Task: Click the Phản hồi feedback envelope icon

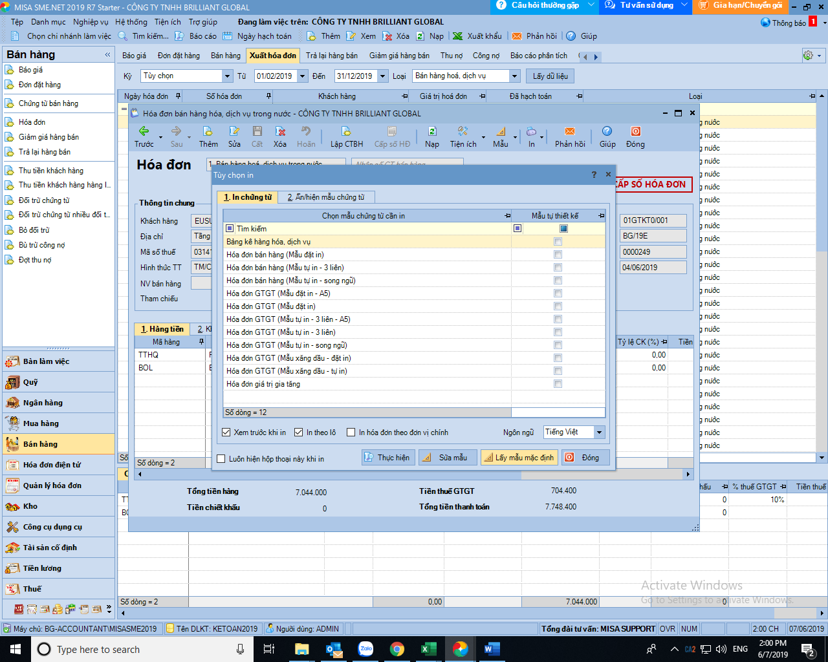Action: [x=569, y=131]
